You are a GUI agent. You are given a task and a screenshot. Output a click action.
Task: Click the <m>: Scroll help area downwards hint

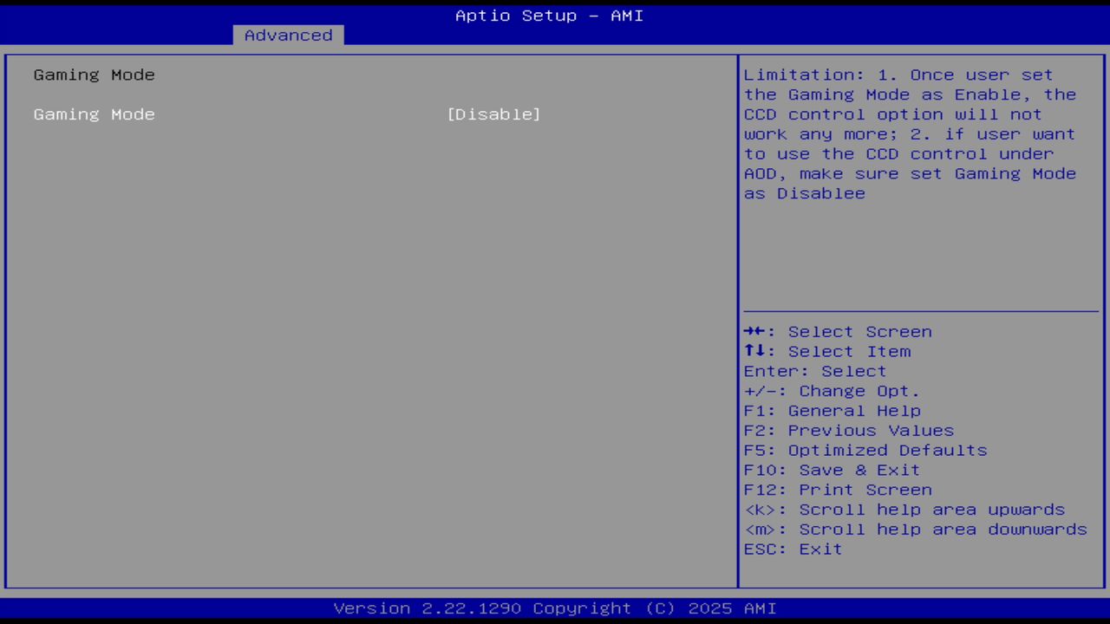coord(916,530)
